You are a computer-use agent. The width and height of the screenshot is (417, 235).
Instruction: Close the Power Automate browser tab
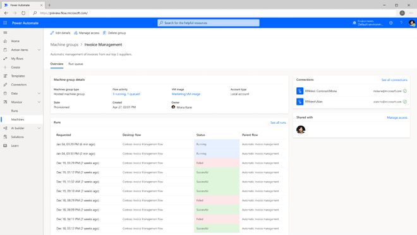click(x=41, y=5)
